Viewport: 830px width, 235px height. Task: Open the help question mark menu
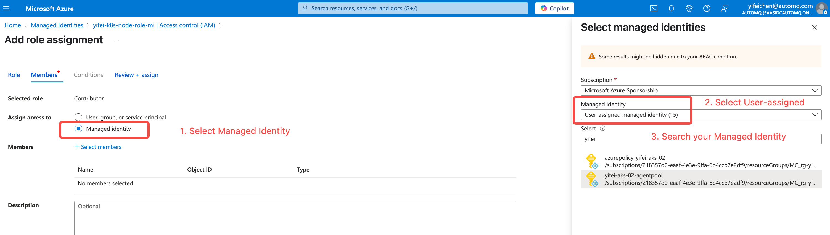707,8
